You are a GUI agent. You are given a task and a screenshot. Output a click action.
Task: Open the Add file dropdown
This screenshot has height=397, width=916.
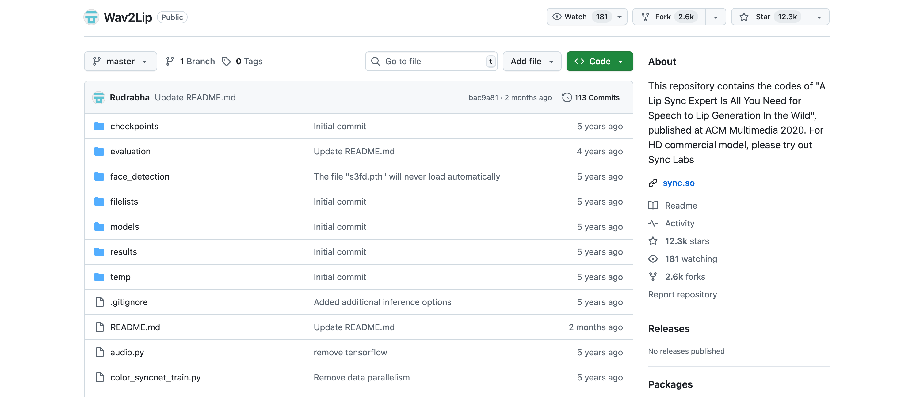(532, 61)
